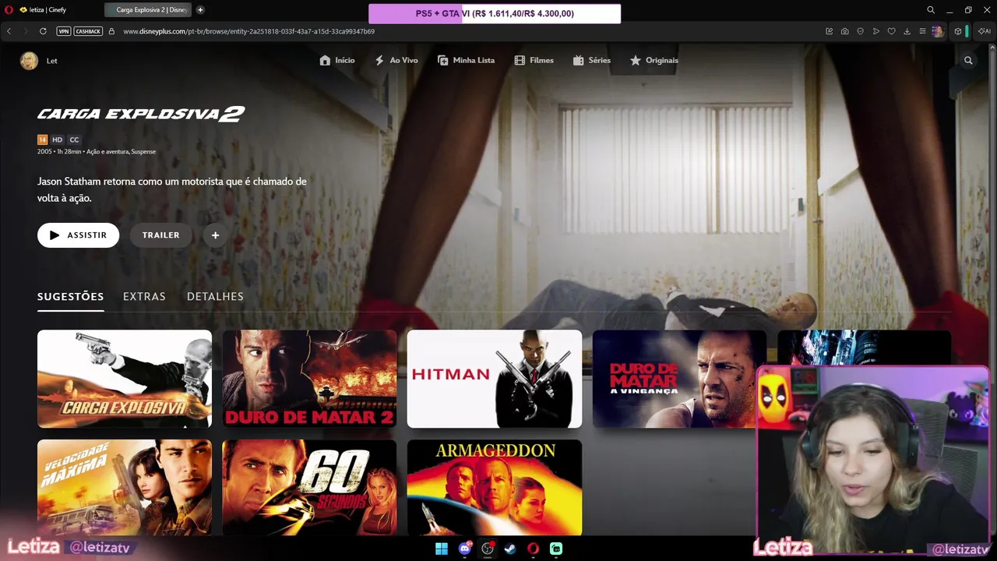The width and height of the screenshot is (997, 561).
Task: Watch the Trailer
Action: [160, 235]
